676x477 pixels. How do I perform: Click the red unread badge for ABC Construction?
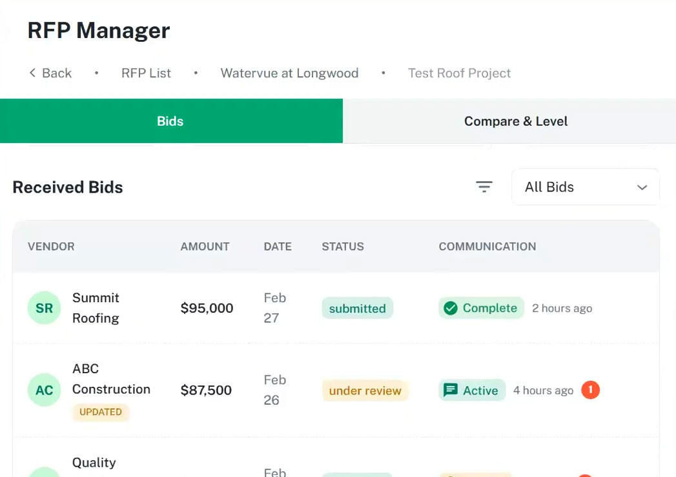click(x=590, y=390)
